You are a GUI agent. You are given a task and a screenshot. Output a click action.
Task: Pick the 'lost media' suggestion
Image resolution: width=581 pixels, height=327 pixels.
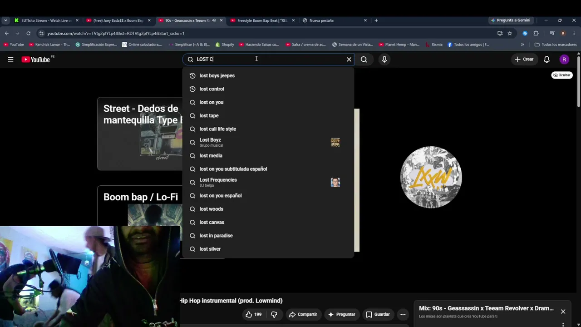pyautogui.click(x=268, y=156)
